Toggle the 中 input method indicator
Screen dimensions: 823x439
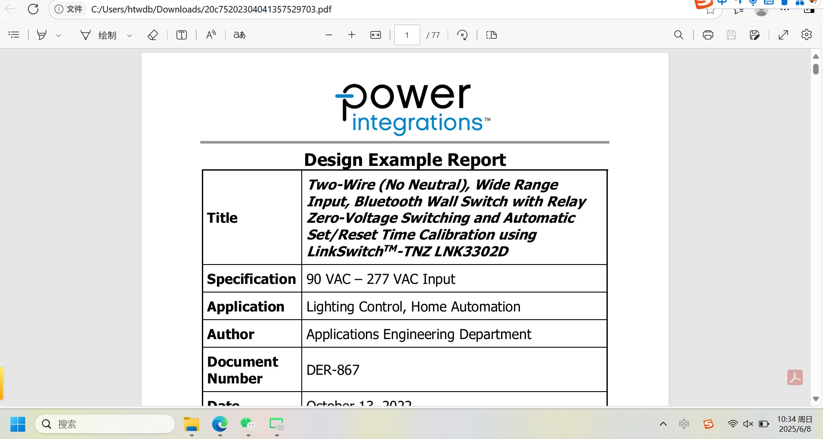pos(684,424)
